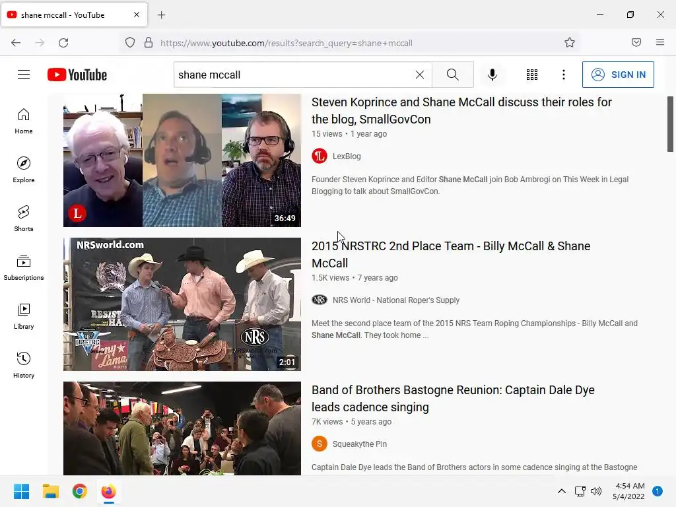Viewport: 676px width, 507px height.
Task: Open the YouTube apps grid
Action: [532, 75]
